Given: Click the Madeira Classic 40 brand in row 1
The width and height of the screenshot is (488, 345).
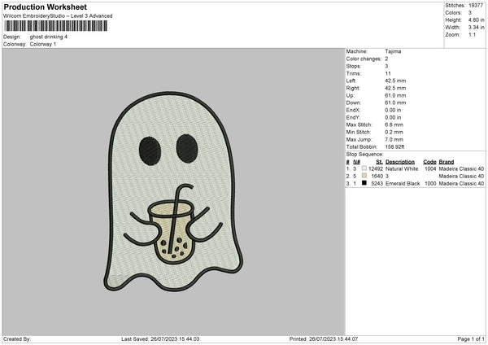Looking at the screenshot, I should (461, 168).
